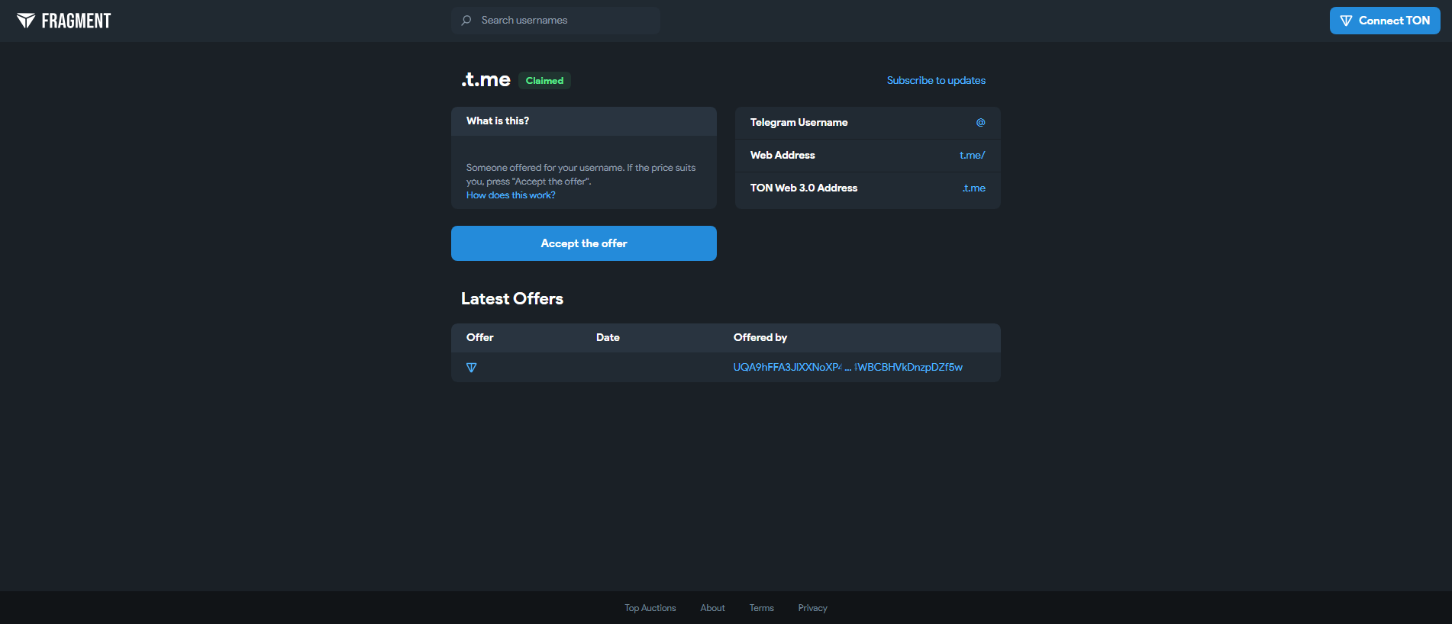Open the Terms footer link

pos(762,608)
